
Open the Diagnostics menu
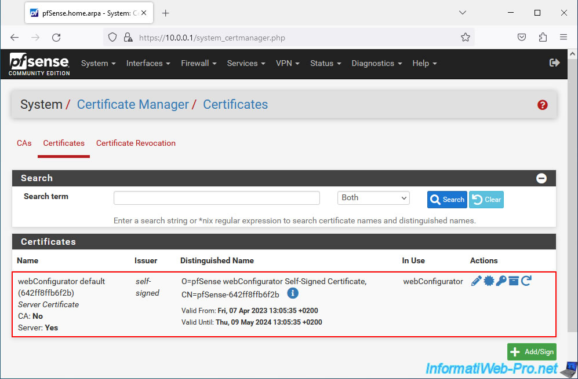377,63
